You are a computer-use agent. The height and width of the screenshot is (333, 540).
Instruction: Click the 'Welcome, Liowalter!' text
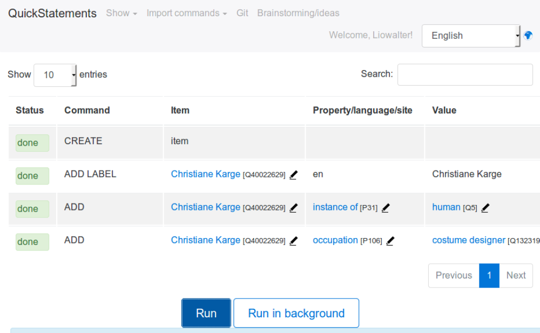pos(370,35)
